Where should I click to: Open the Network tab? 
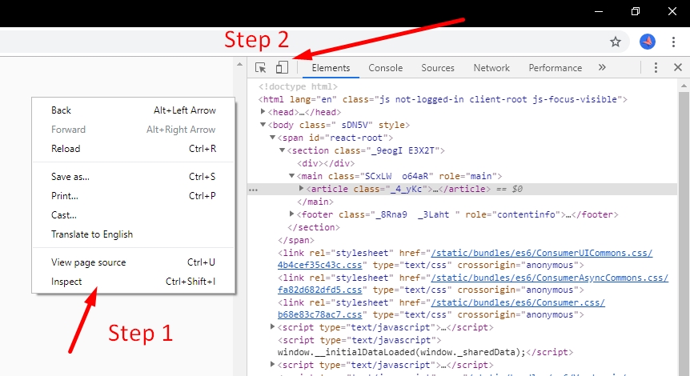pyautogui.click(x=491, y=68)
